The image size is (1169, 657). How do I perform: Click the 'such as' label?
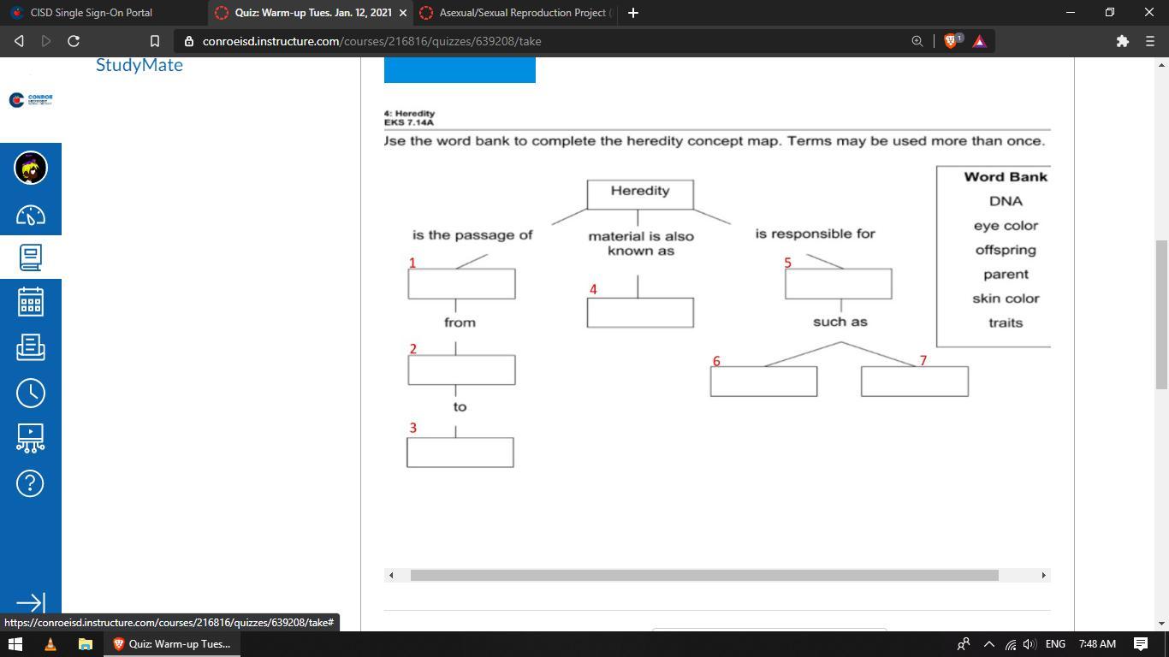[x=840, y=322]
